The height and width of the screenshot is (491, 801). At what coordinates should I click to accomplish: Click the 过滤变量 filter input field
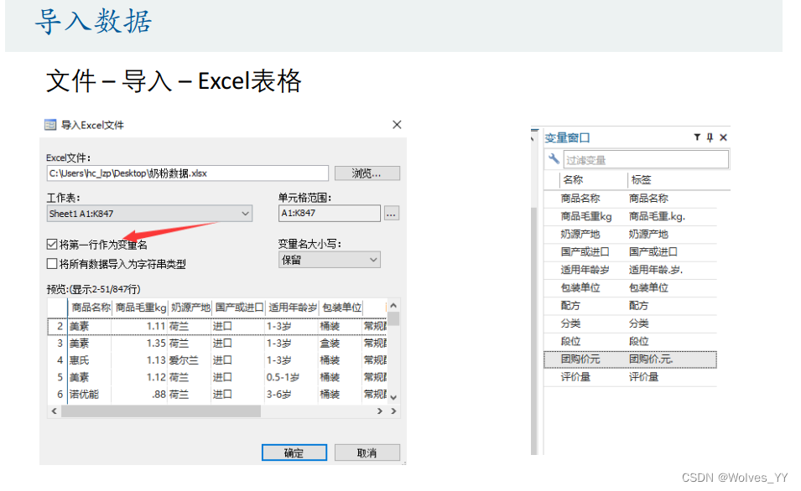(x=644, y=159)
